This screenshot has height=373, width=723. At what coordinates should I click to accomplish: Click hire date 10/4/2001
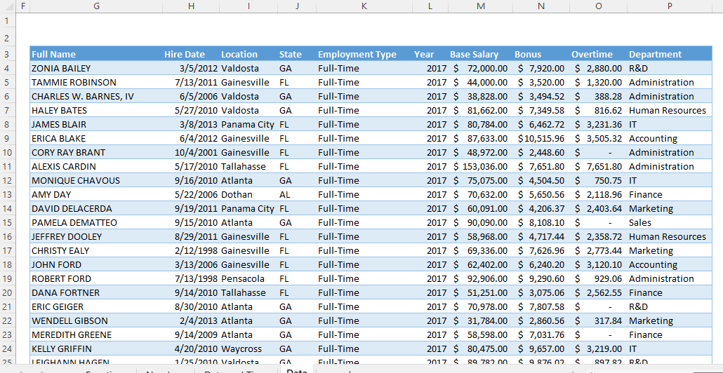pyautogui.click(x=191, y=152)
